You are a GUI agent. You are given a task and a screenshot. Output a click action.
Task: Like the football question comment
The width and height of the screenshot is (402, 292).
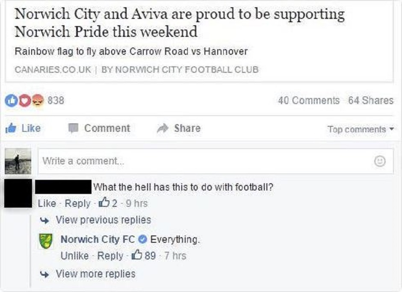pyautogui.click(x=47, y=203)
